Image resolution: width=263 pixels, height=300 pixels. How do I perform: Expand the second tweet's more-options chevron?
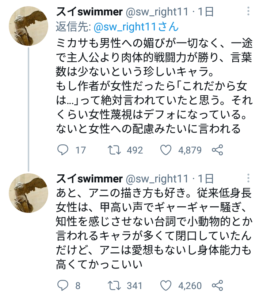[249, 179]
